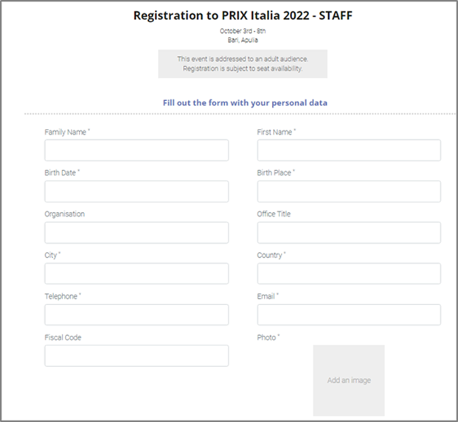The height and width of the screenshot is (422, 458).
Task: Click the adult audience notice box
Action: tap(243, 63)
